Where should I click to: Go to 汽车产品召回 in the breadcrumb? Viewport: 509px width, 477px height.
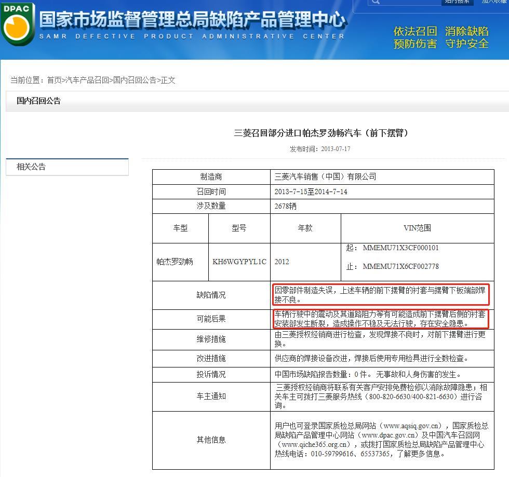[87, 80]
